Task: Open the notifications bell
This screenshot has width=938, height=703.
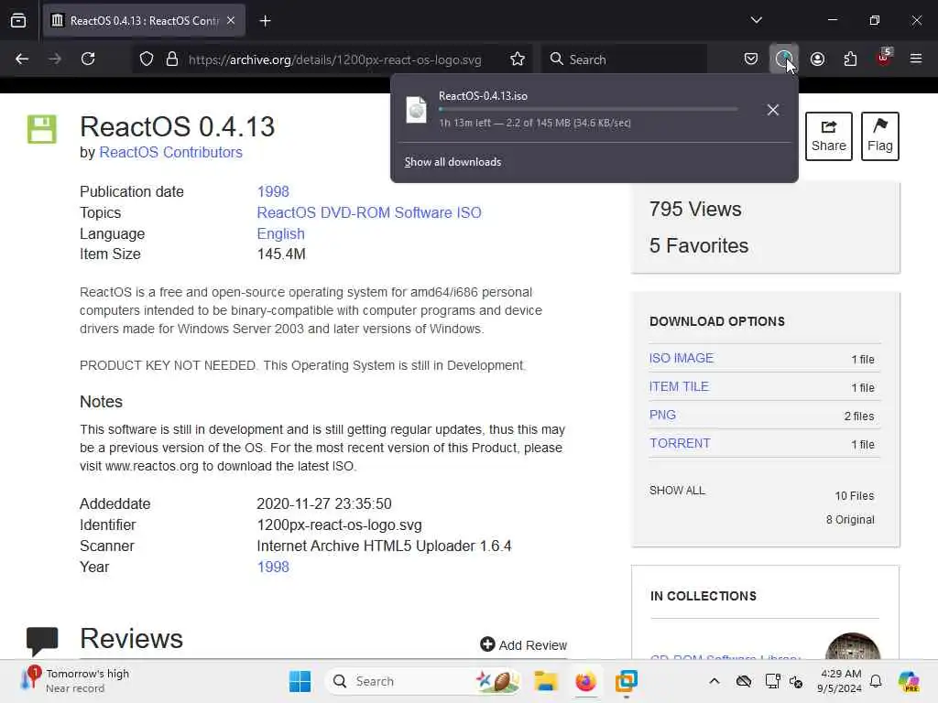Action: (876, 681)
